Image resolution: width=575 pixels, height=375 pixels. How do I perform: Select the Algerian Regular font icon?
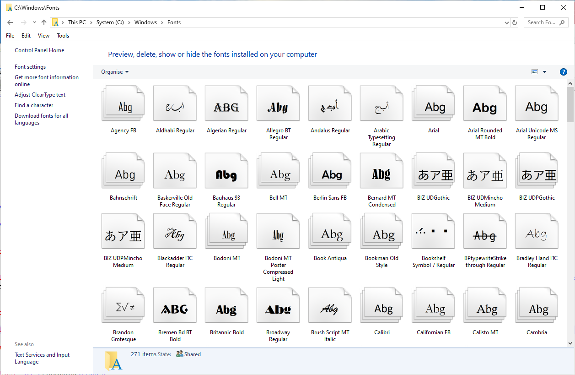226,104
